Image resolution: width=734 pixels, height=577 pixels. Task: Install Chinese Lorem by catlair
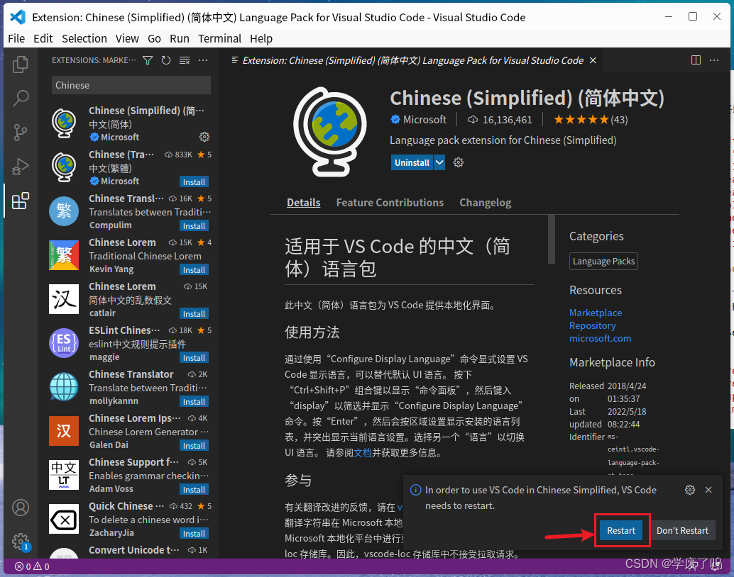(x=194, y=314)
